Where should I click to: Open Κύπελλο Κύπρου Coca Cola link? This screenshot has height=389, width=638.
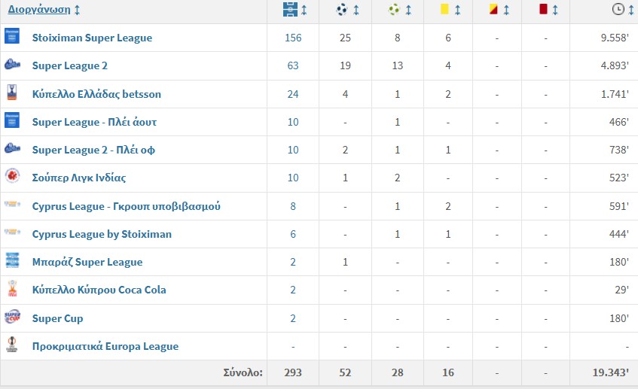pyautogui.click(x=99, y=290)
